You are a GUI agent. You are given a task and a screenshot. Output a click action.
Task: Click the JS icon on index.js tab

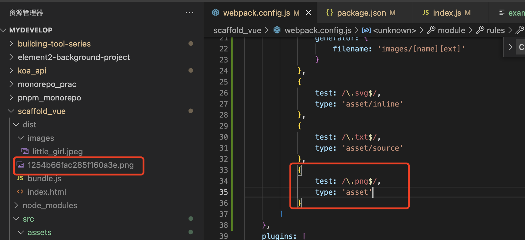pos(426,13)
